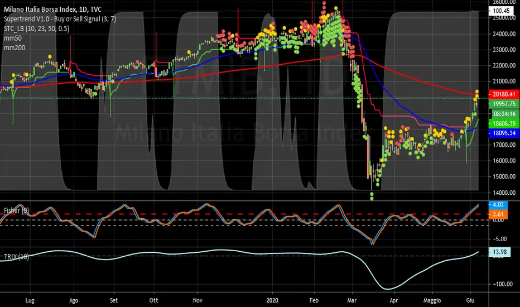
Task: Select the STC_LB indicator label
Action: pos(36,28)
